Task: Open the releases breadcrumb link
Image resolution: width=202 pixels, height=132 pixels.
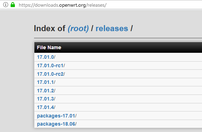Action: 112,28
